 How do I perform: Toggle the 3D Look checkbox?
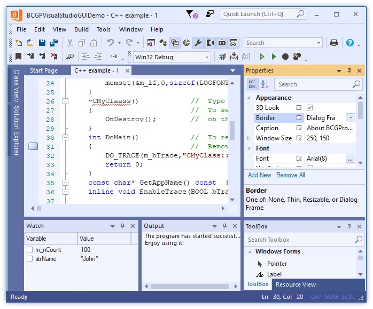coord(309,108)
